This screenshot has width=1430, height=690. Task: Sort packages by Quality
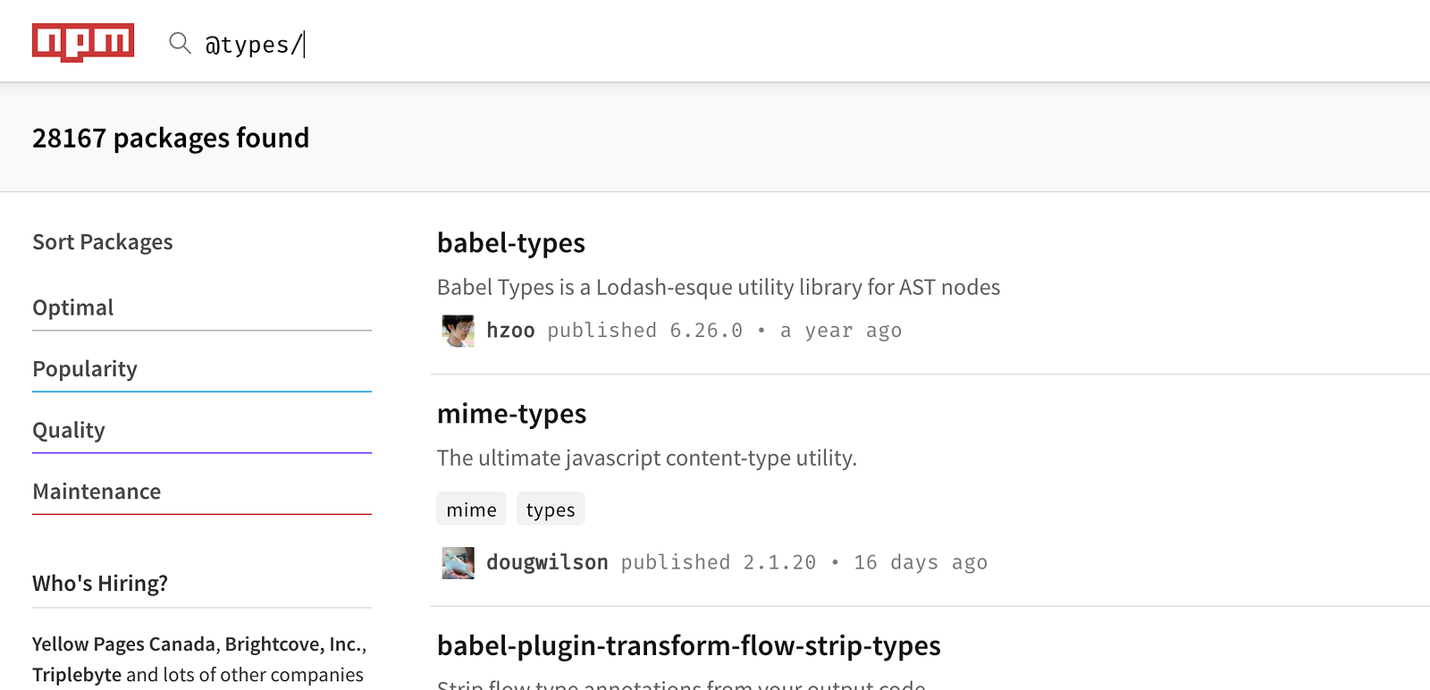[x=69, y=431]
